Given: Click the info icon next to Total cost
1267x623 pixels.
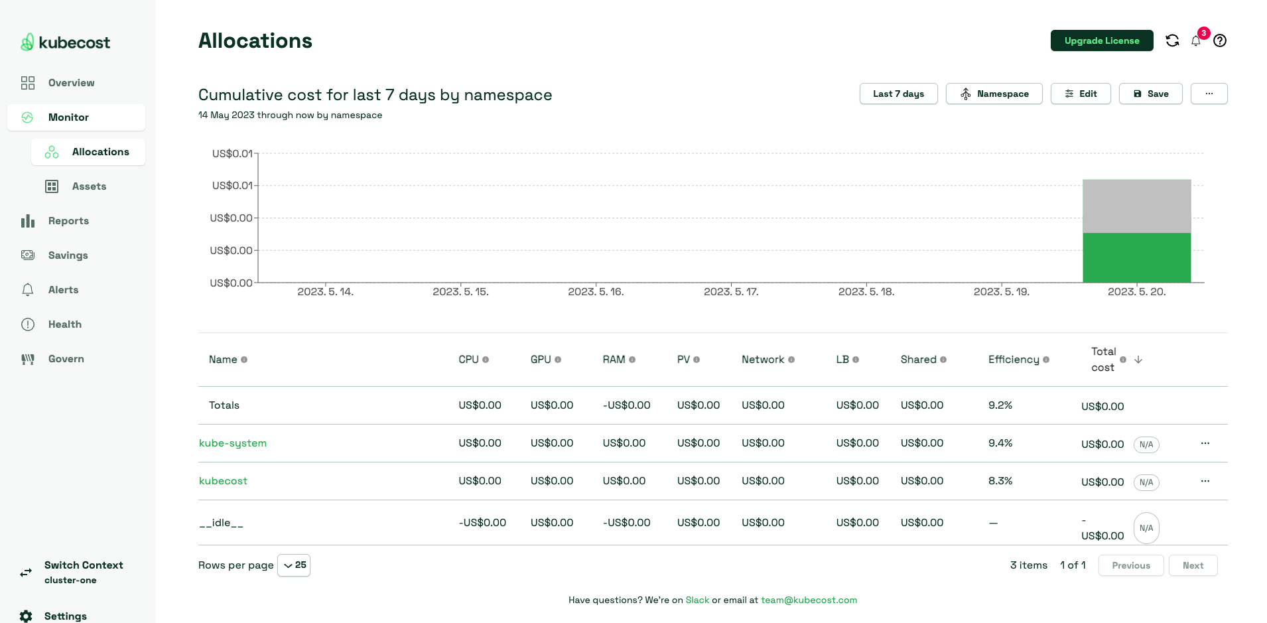Looking at the screenshot, I should click(x=1123, y=360).
